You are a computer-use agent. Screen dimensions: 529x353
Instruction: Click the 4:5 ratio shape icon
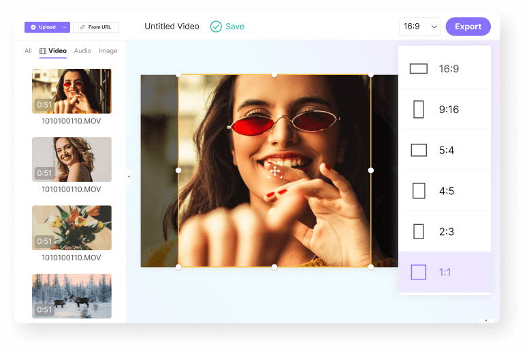tap(418, 191)
